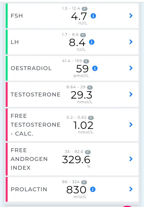Select the PROLACTIN result label
144x207 pixels.
point(29,189)
